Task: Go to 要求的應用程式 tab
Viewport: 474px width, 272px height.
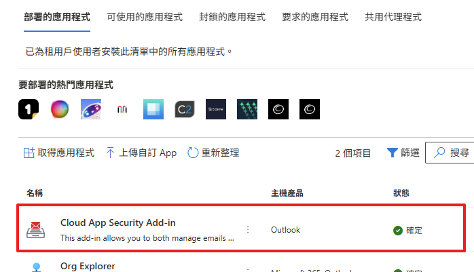Action: tap(315, 17)
